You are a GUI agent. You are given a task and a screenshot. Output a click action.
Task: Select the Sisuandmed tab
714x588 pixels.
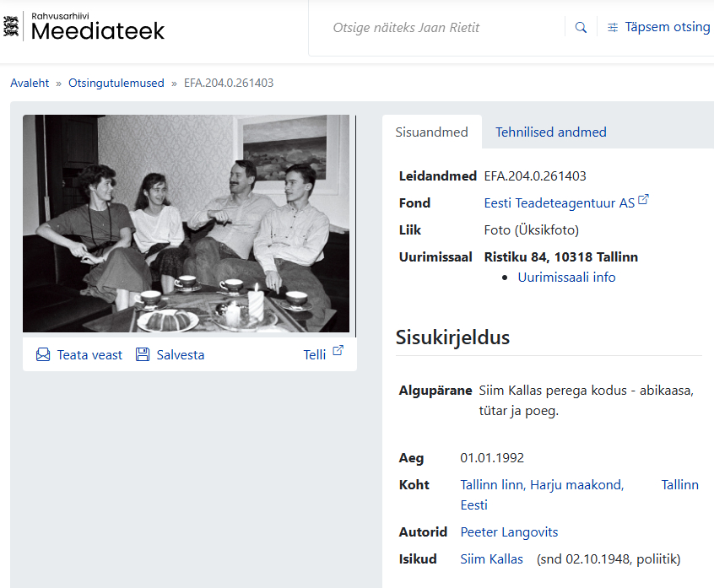coord(431,132)
